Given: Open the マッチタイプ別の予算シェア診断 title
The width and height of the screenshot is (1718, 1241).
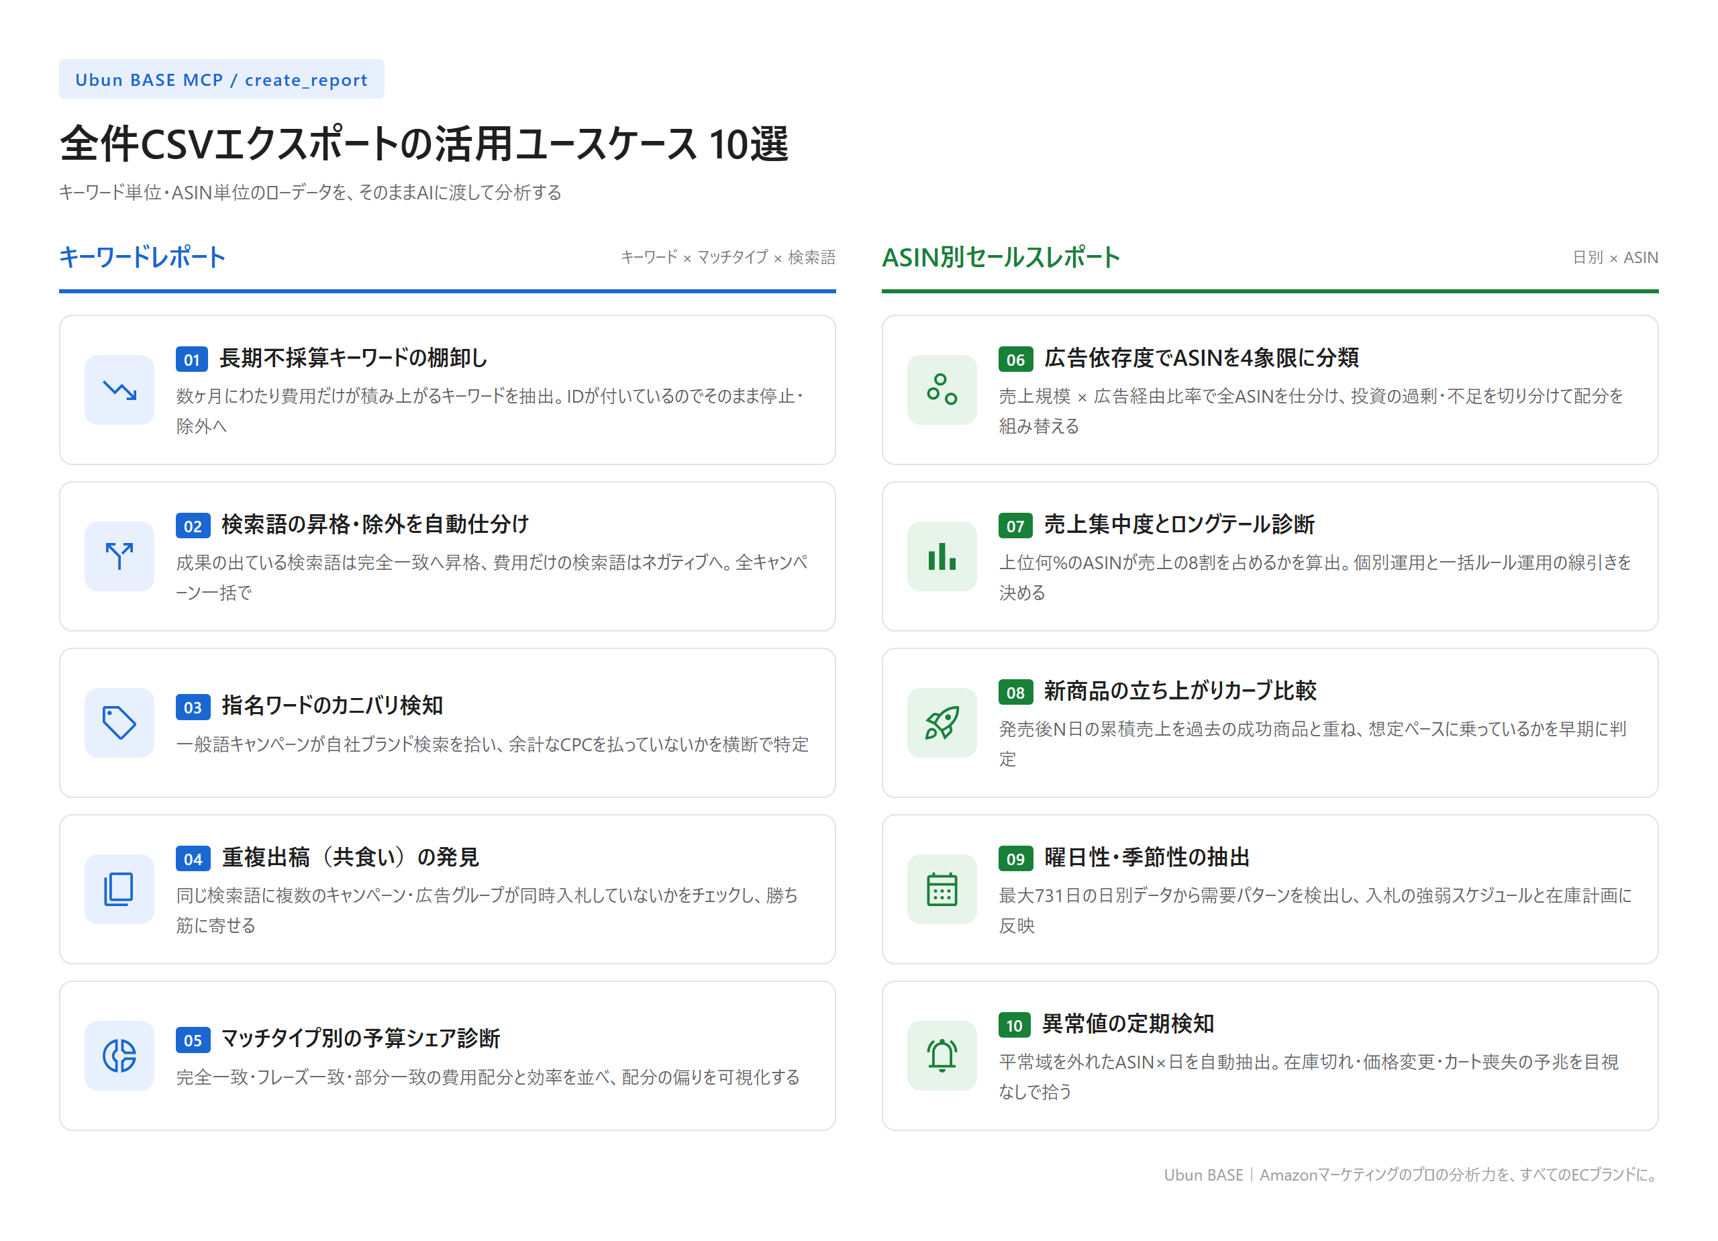Looking at the screenshot, I should [x=360, y=1038].
